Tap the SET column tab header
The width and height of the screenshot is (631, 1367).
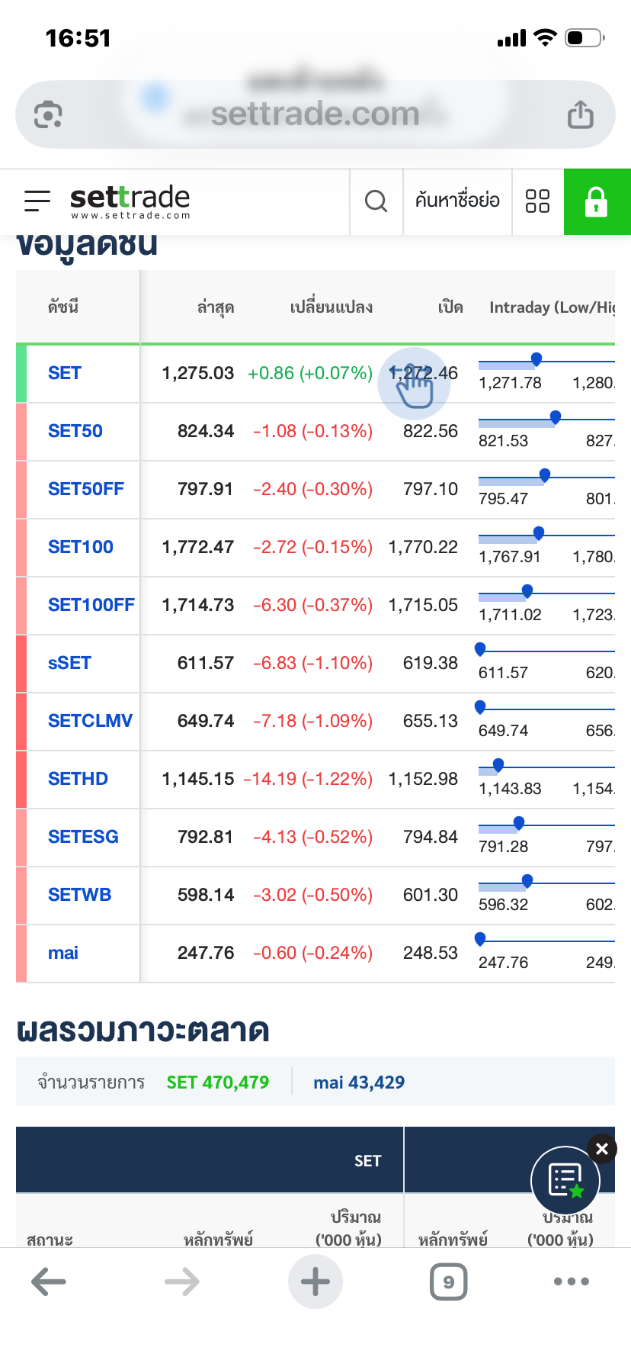point(367,1161)
